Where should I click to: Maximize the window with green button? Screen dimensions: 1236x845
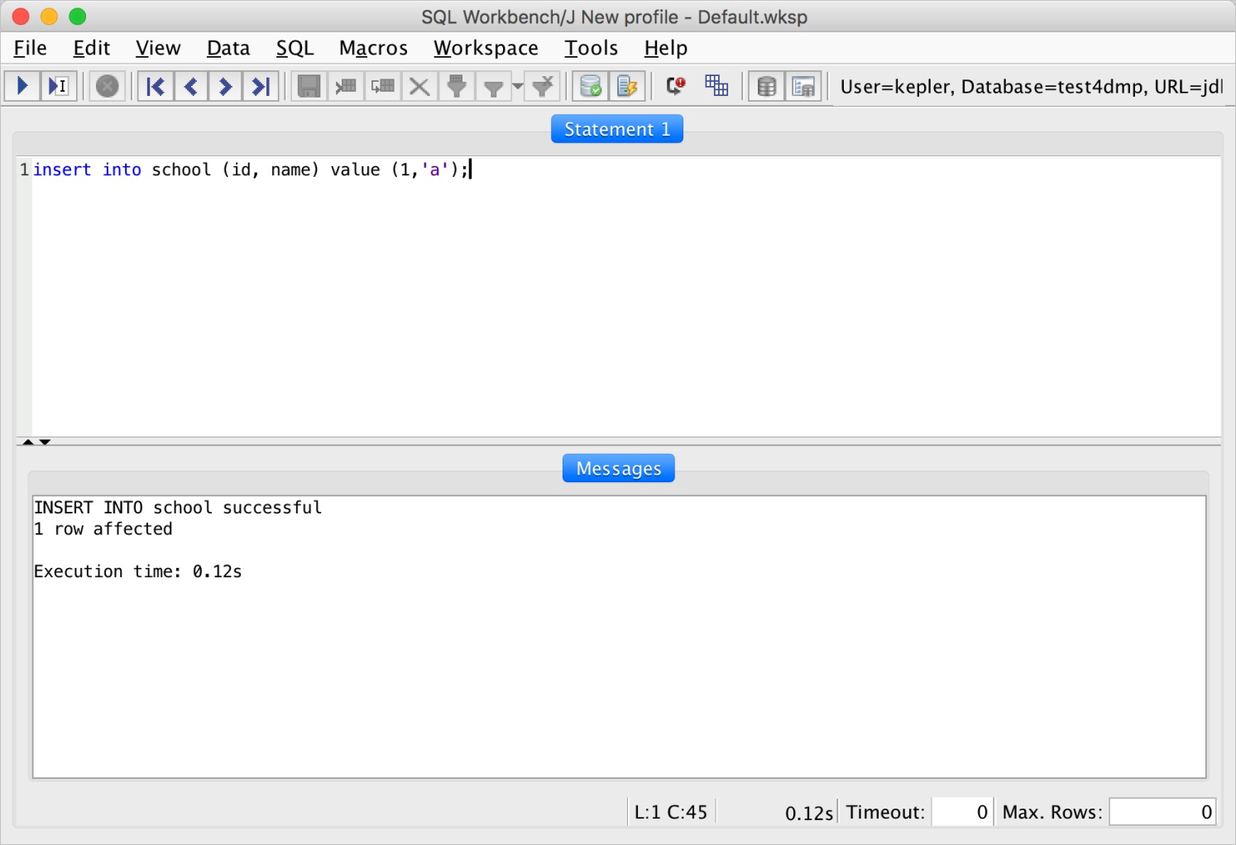pos(77,17)
